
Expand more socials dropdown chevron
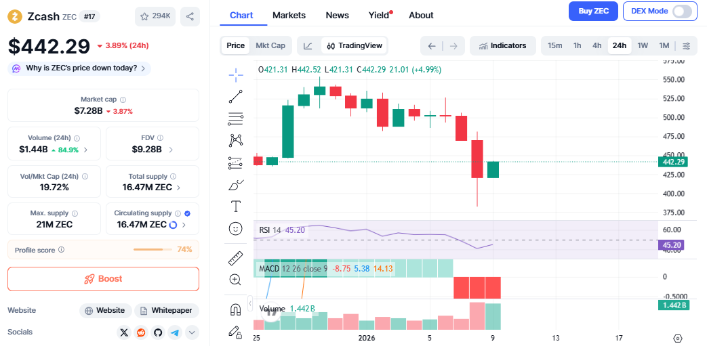(192, 332)
